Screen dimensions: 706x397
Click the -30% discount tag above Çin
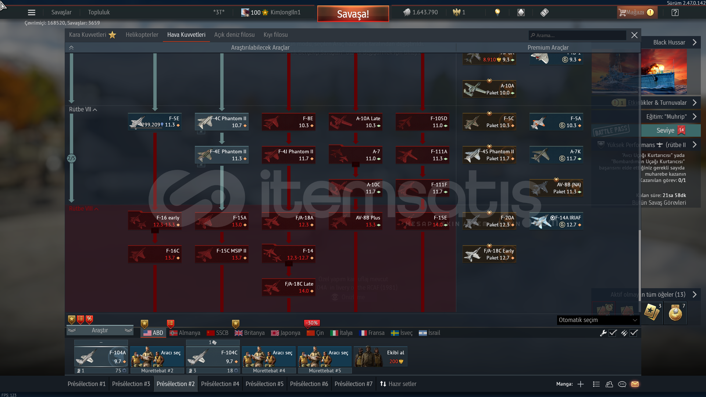pos(312,323)
